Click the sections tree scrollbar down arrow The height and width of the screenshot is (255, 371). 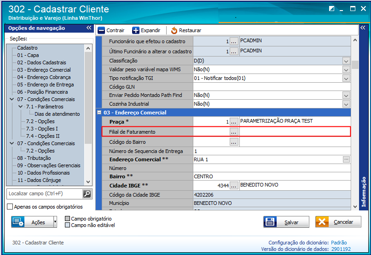pos(88,182)
